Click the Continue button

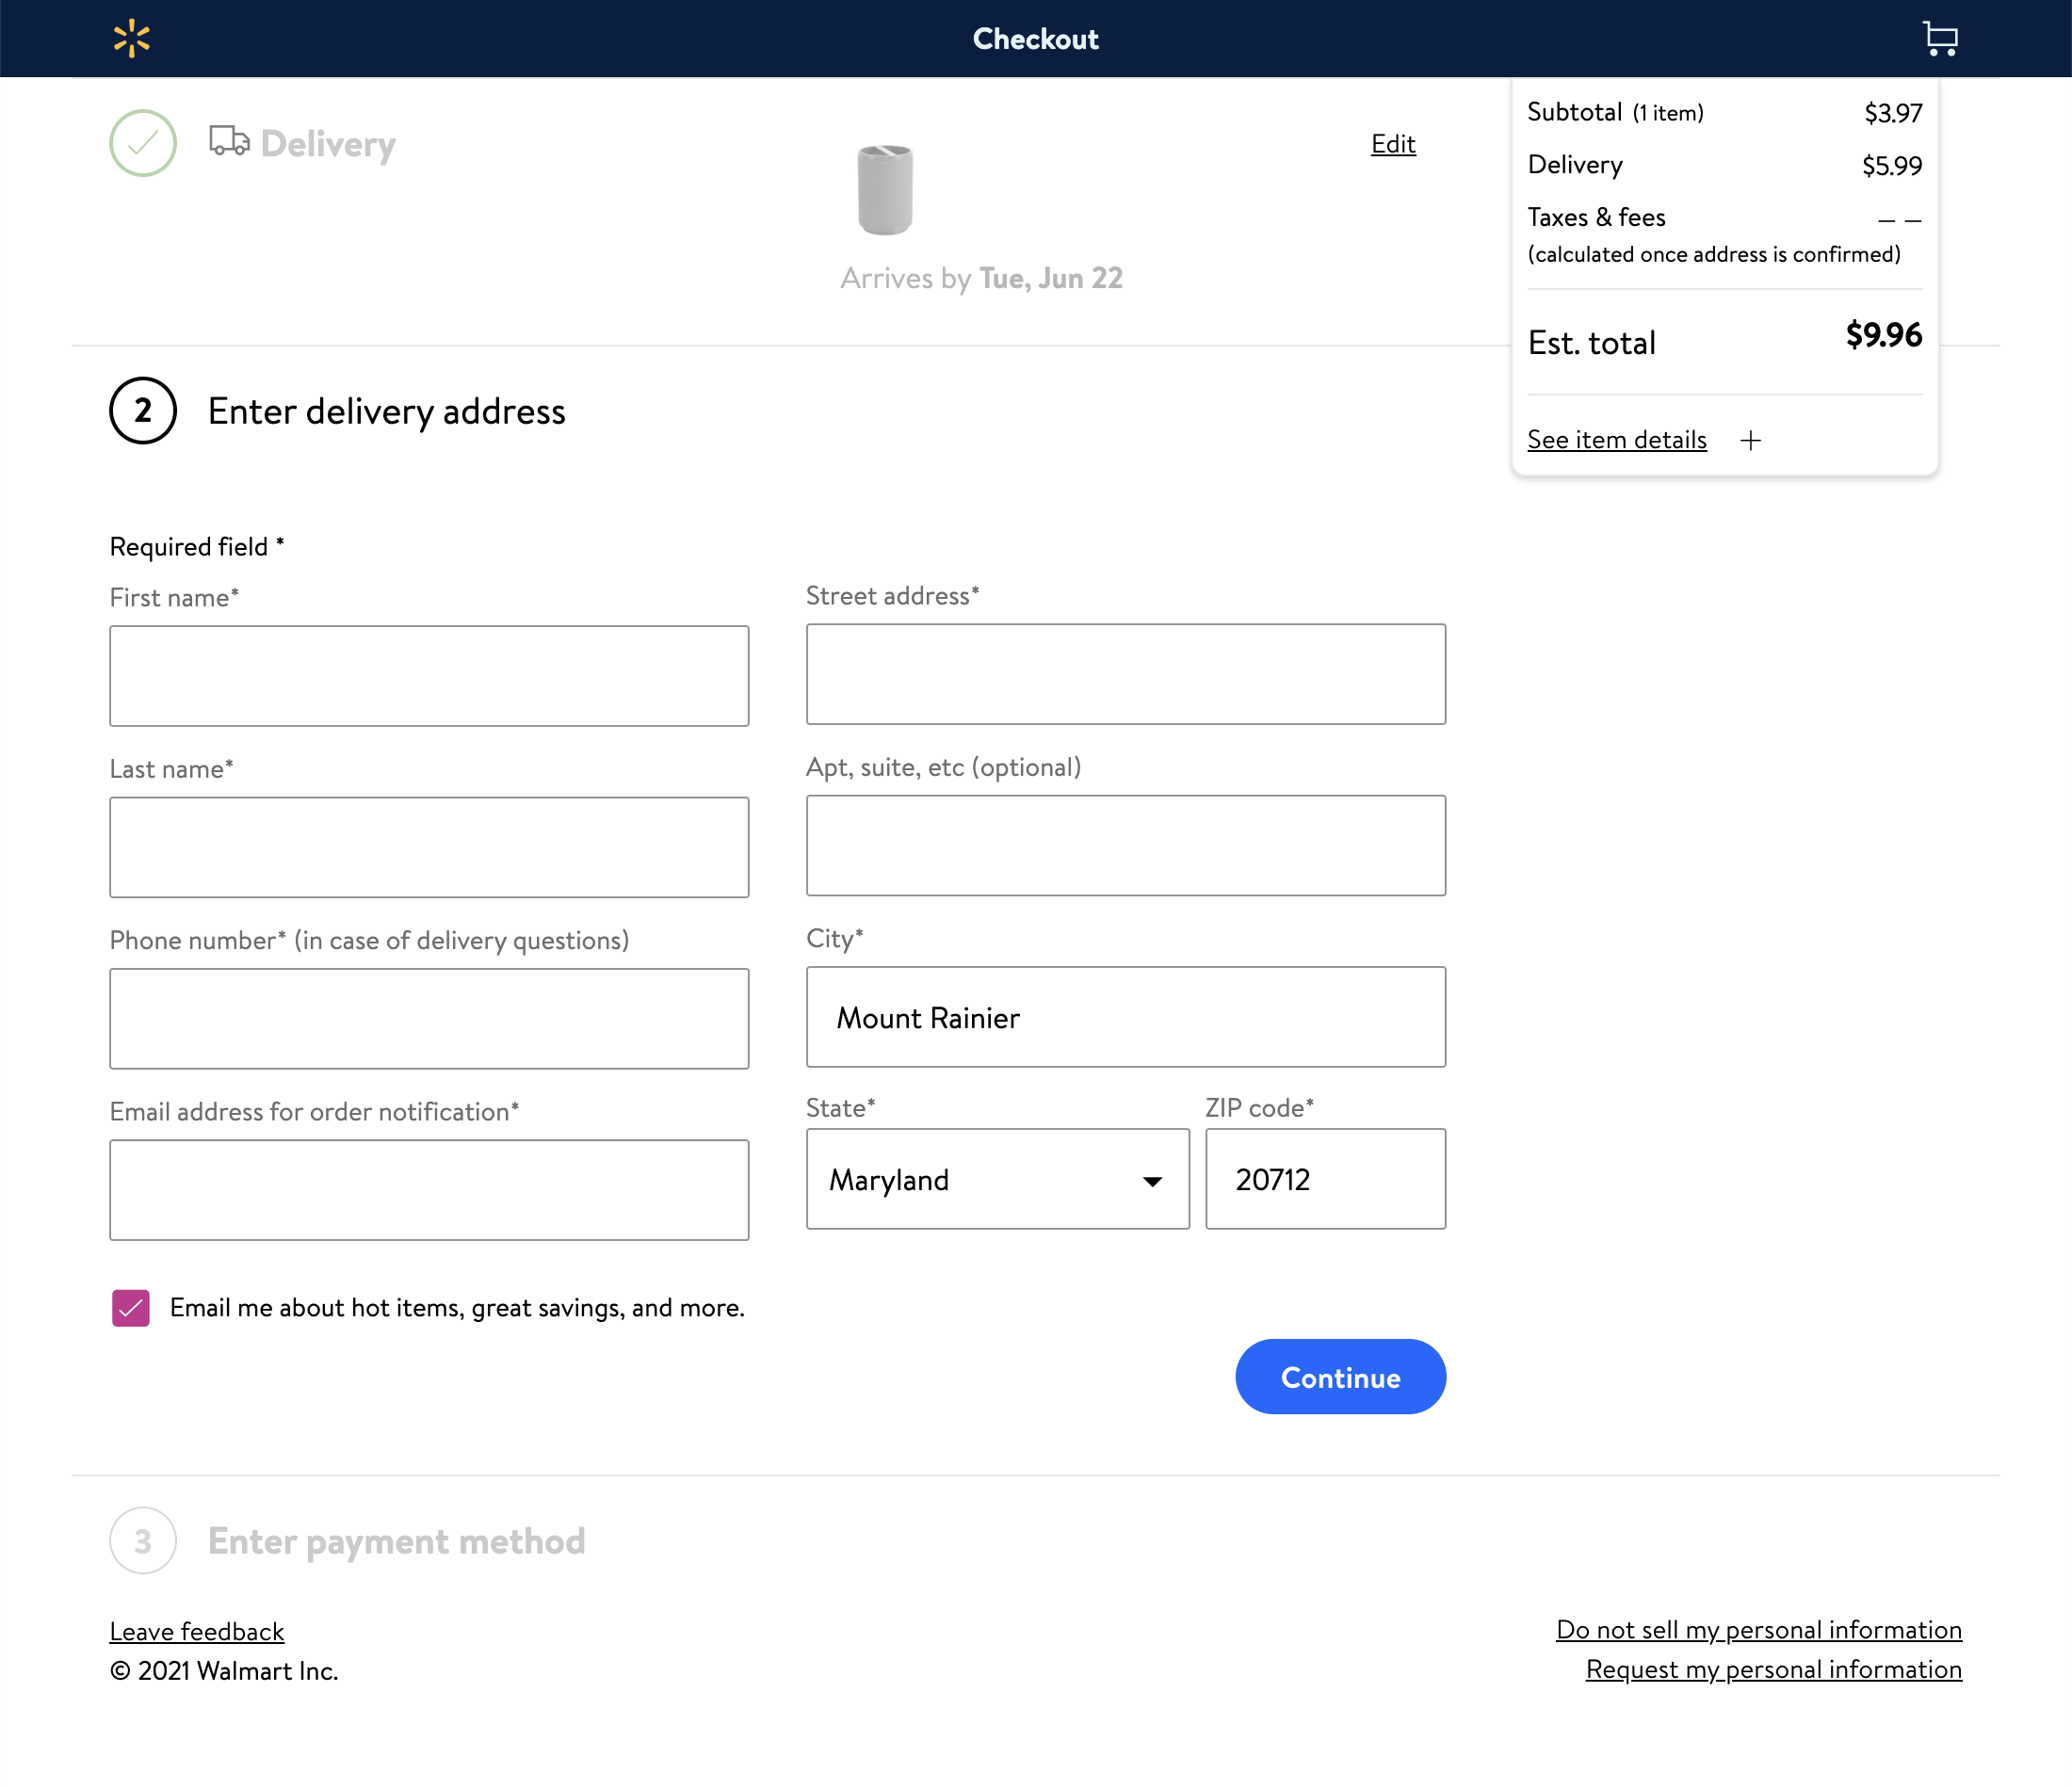pyautogui.click(x=1340, y=1377)
